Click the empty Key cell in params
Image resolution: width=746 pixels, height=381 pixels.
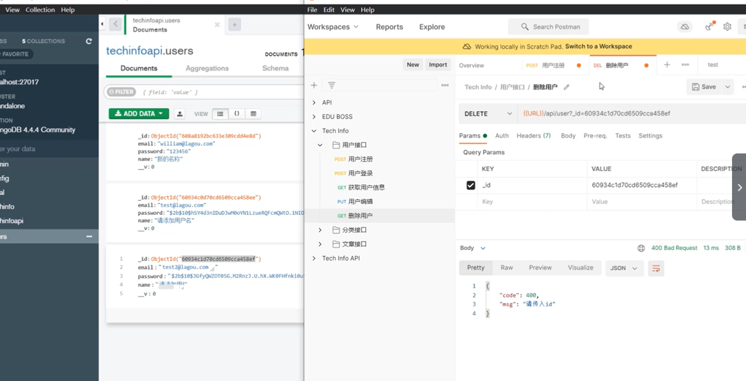(532, 202)
